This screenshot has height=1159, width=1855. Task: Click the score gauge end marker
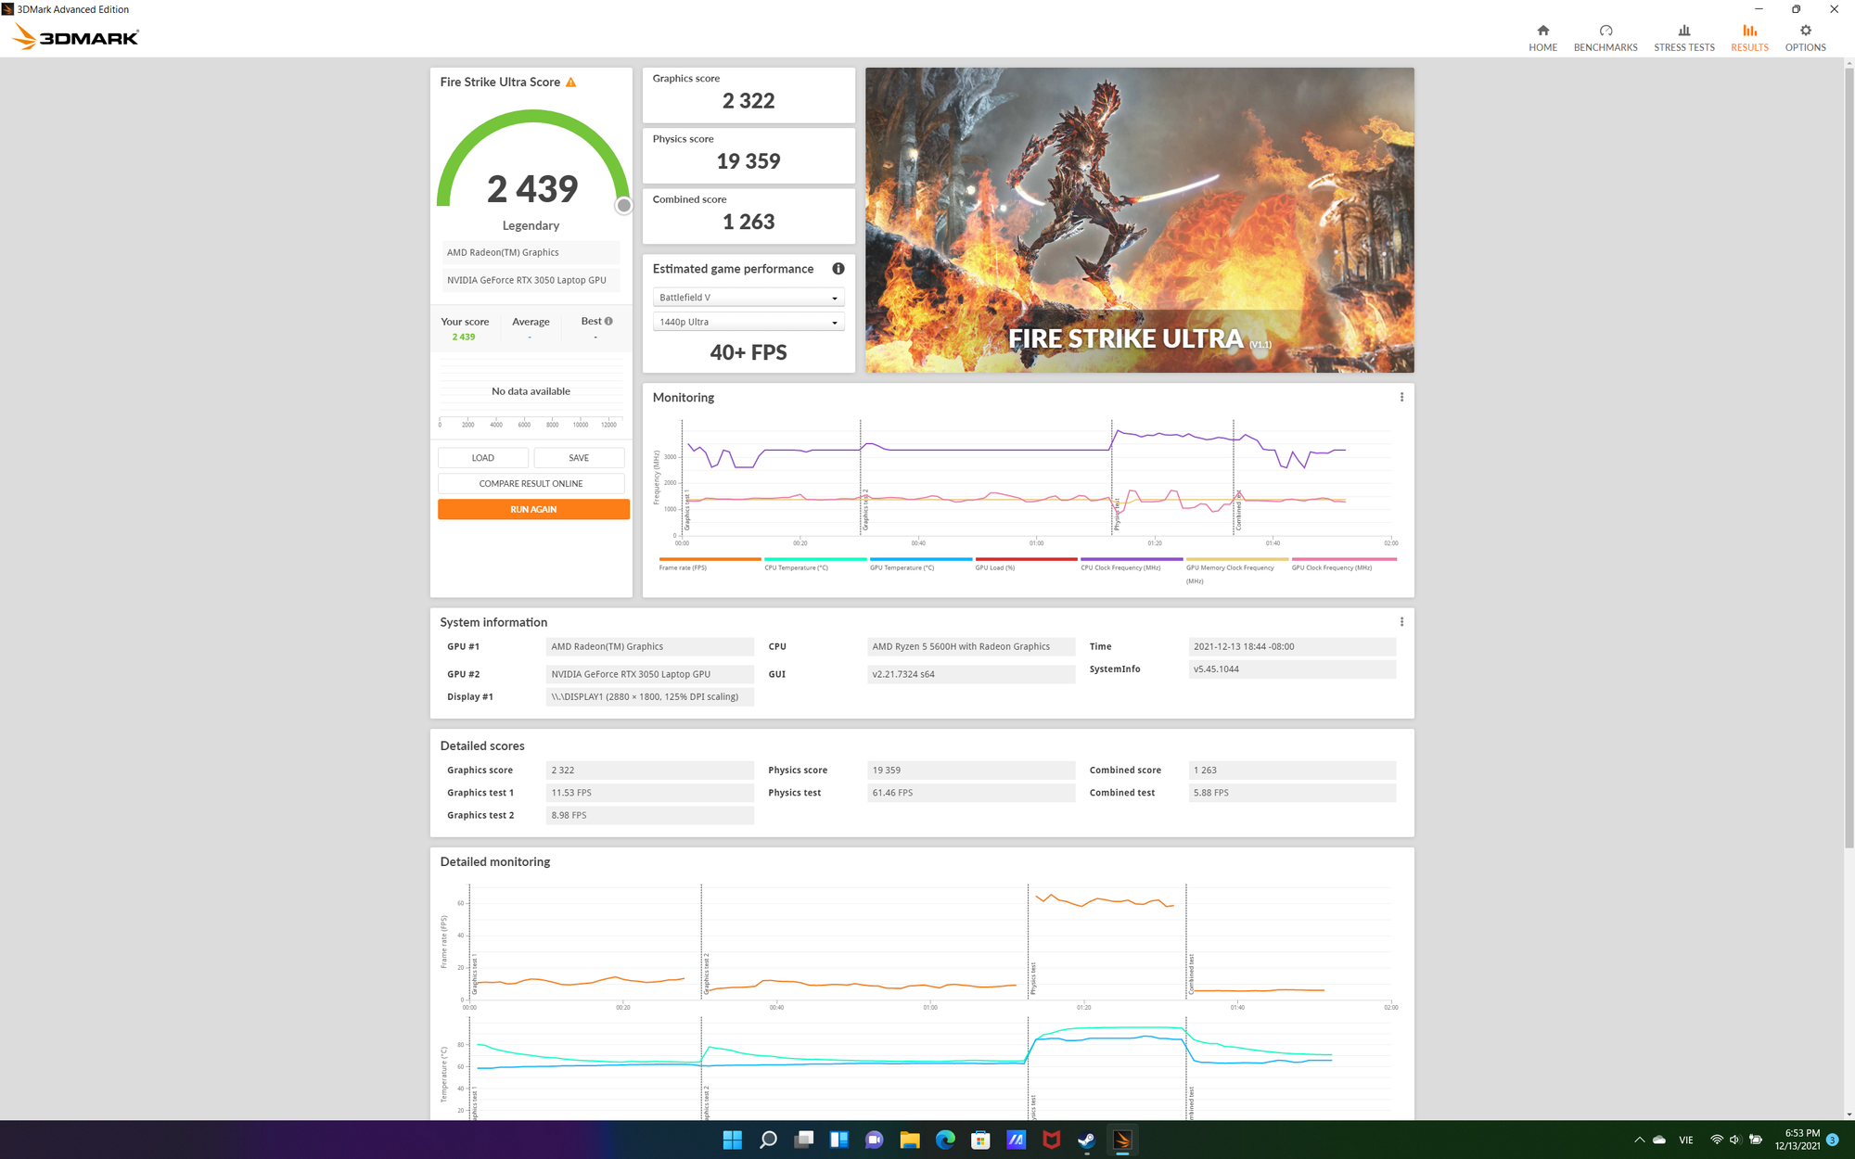click(x=624, y=206)
